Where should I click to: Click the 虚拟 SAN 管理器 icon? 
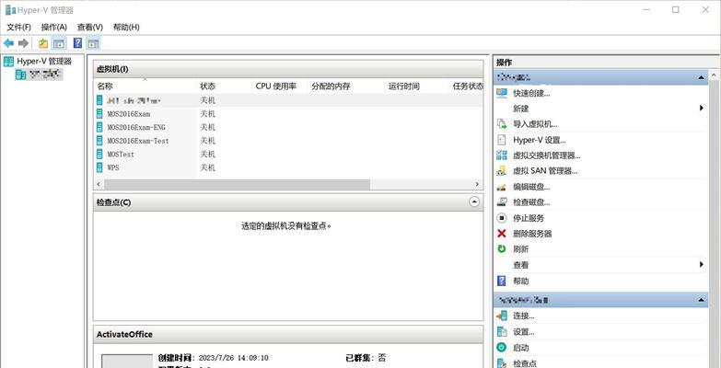coord(502,171)
